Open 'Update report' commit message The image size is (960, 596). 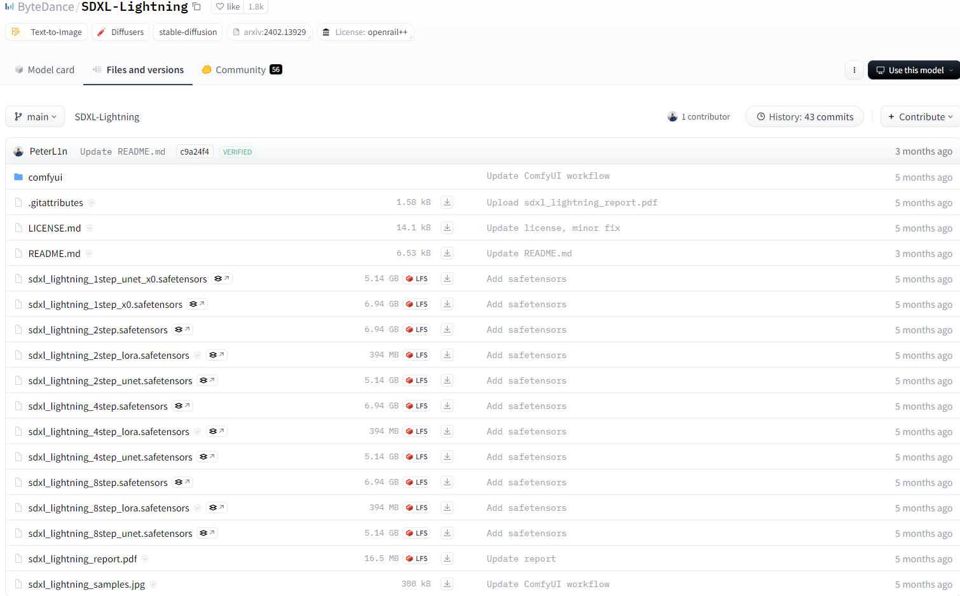click(521, 558)
